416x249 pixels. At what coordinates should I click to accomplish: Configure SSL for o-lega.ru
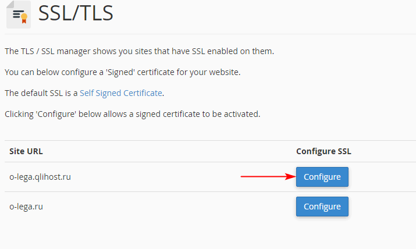(x=322, y=207)
